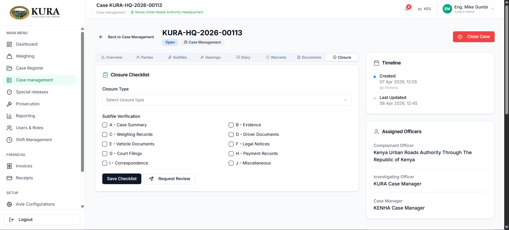This screenshot has width=509, height=230.
Task: Click the Case management breadcrumb link
Action: [x=111, y=12]
